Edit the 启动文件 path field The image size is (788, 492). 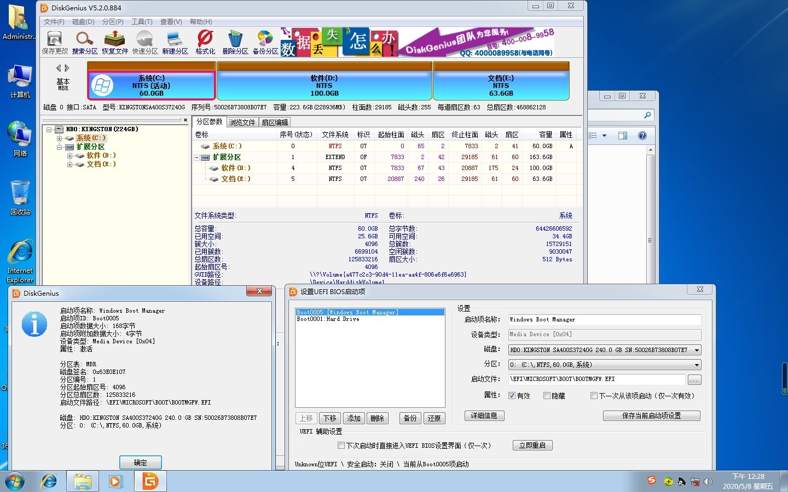[596, 379]
